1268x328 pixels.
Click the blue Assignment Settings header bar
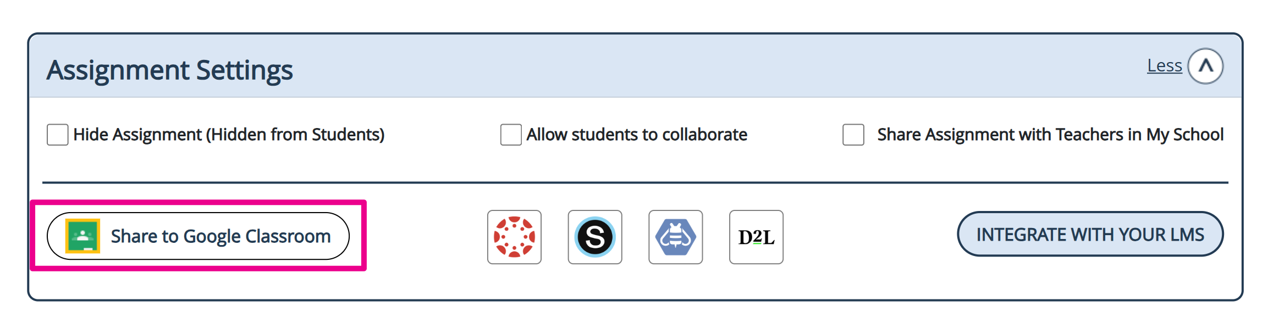coord(635,66)
